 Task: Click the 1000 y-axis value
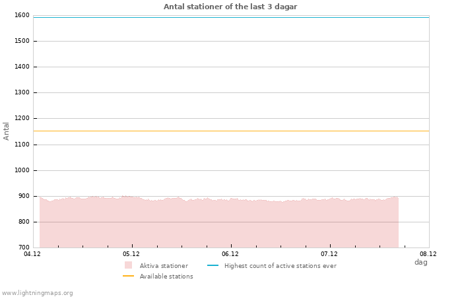[x=22, y=170]
